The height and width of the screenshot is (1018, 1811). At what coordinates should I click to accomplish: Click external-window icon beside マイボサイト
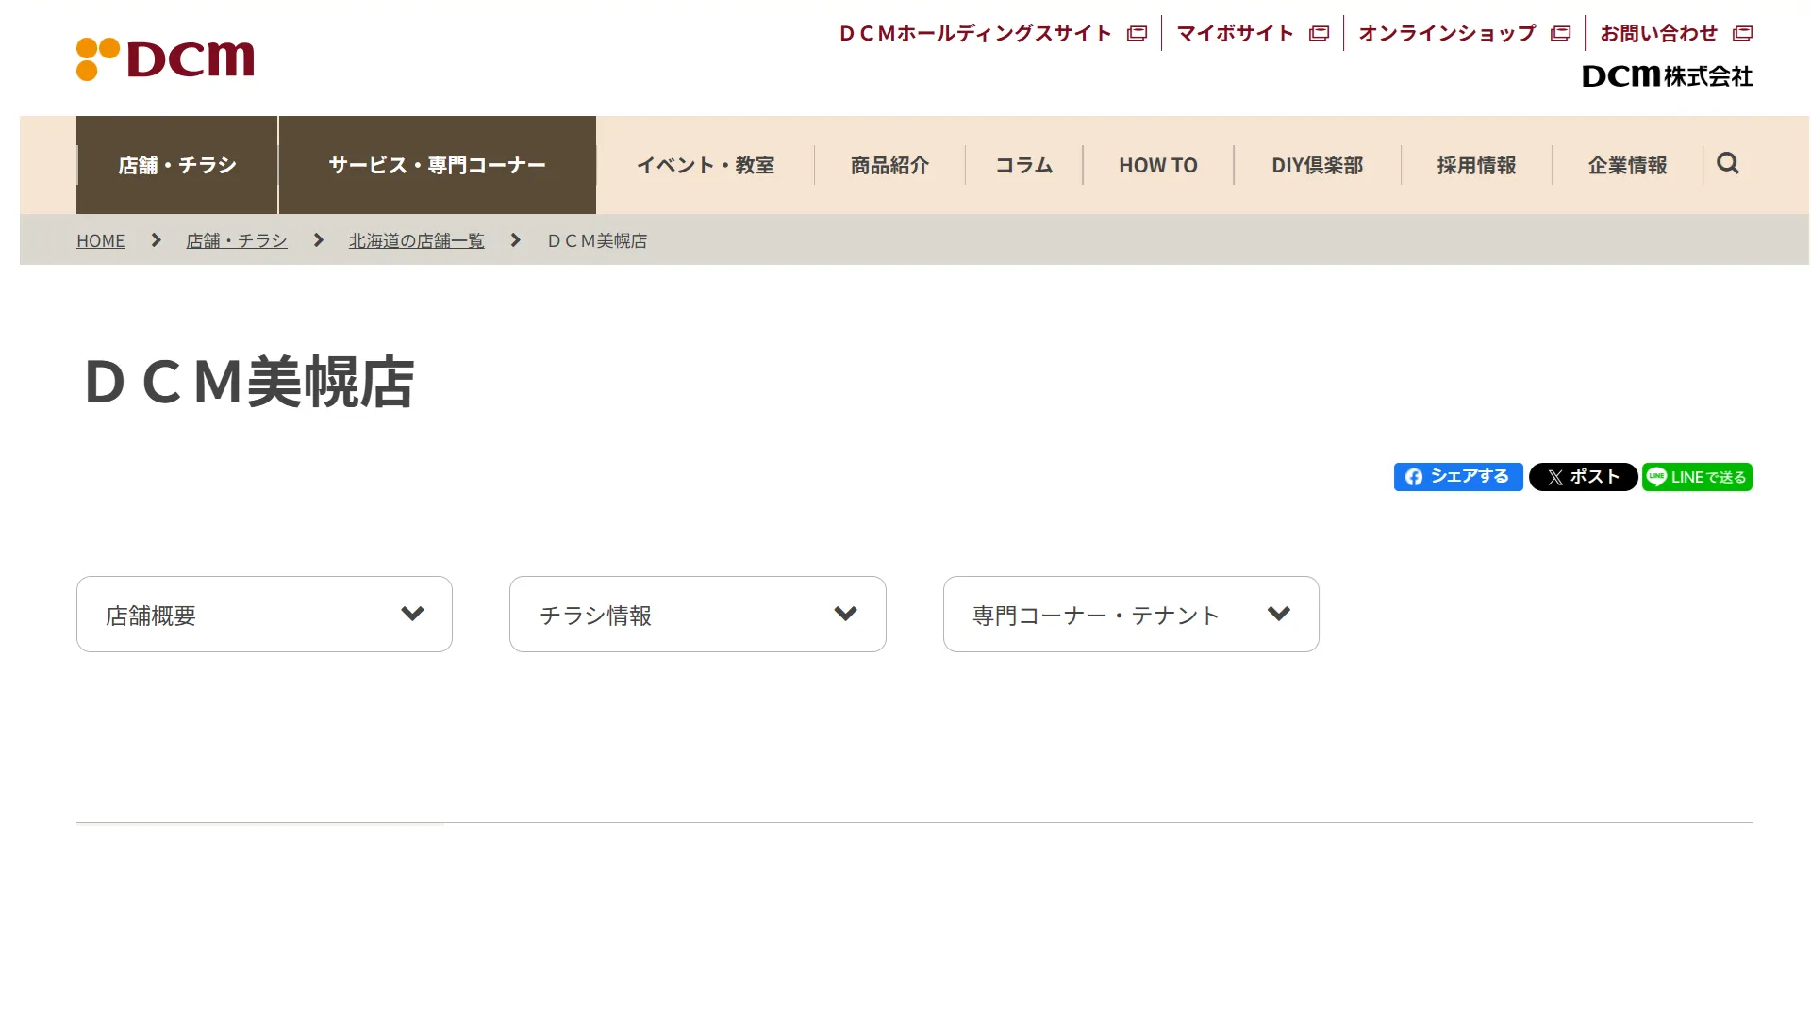[1319, 34]
